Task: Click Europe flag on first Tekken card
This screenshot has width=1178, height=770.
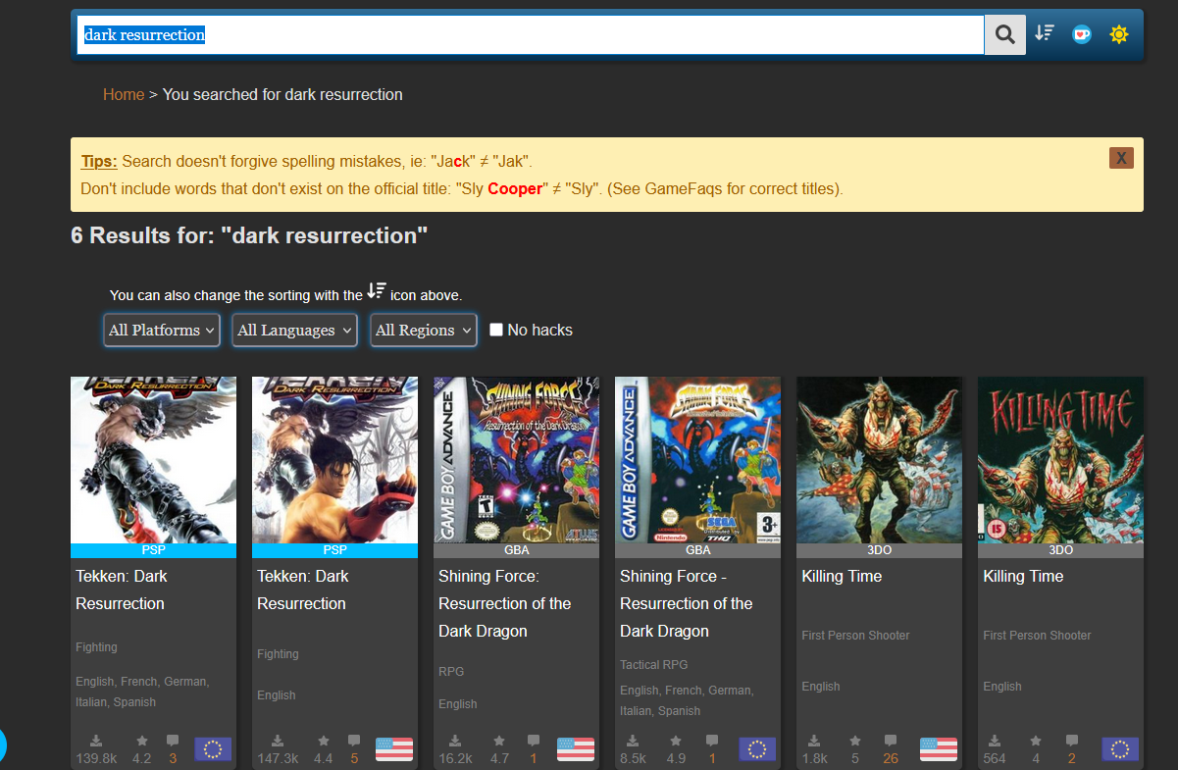Action: click(213, 749)
